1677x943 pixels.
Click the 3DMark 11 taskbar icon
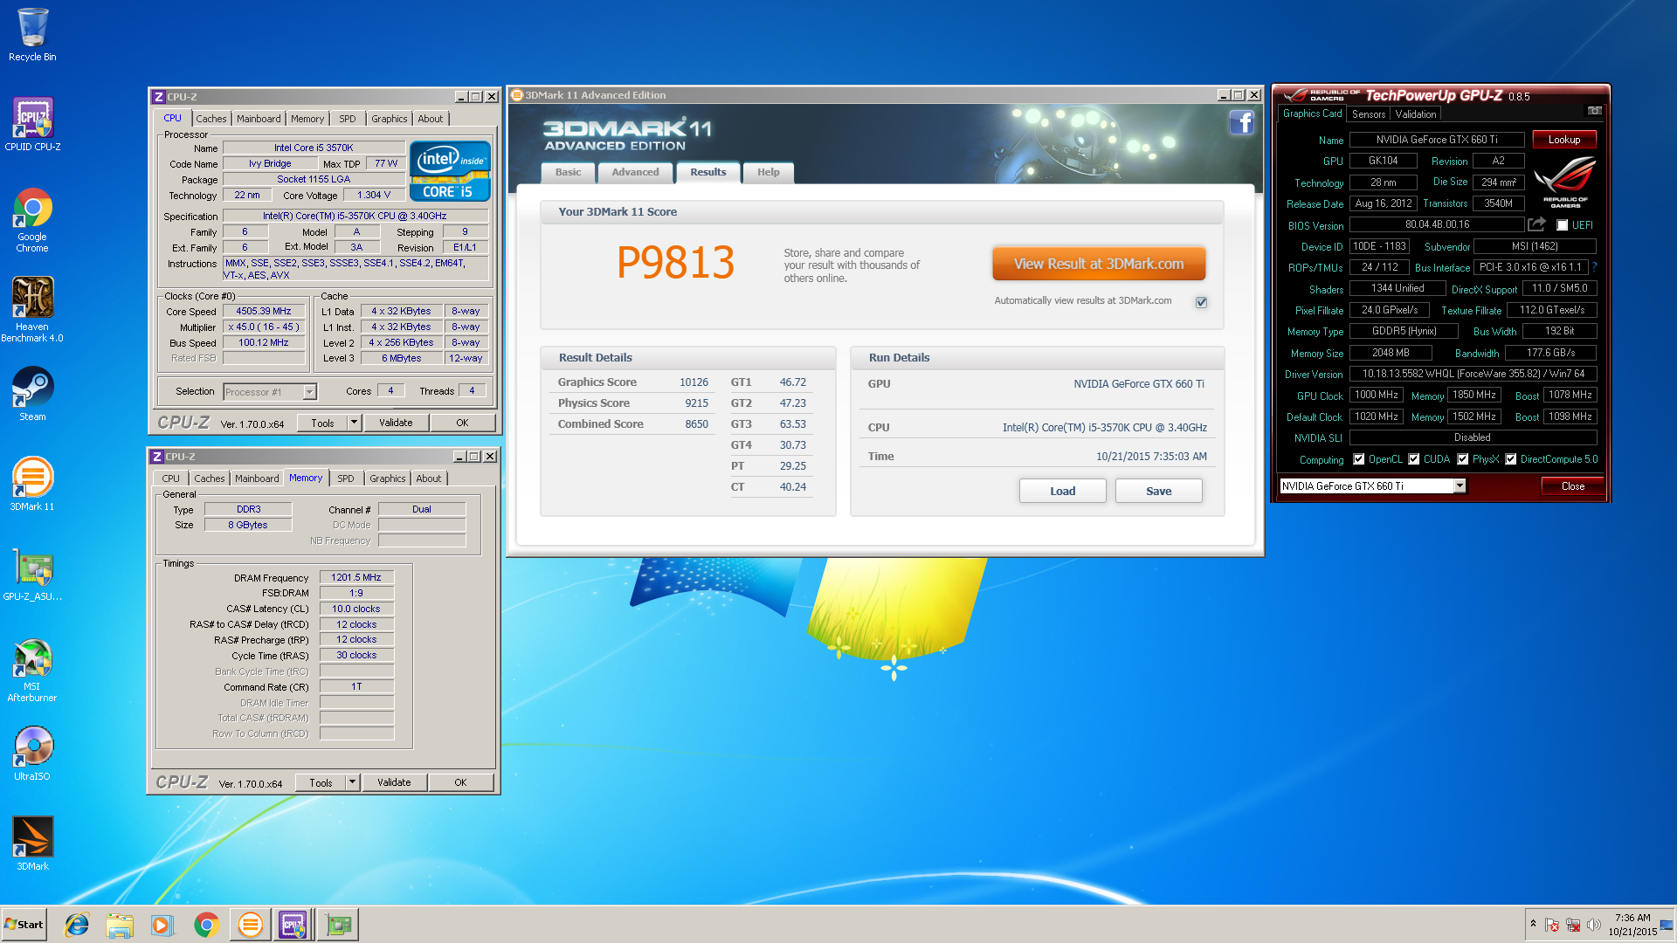pyautogui.click(x=251, y=925)
